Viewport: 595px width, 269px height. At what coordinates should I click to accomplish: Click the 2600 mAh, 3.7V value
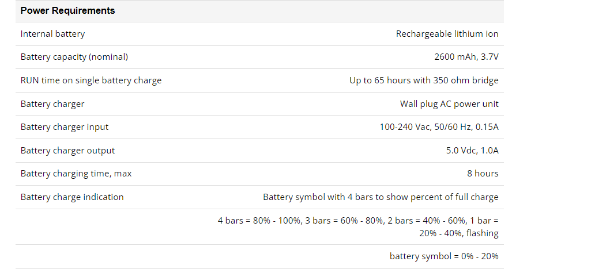(x=466, y=57)
